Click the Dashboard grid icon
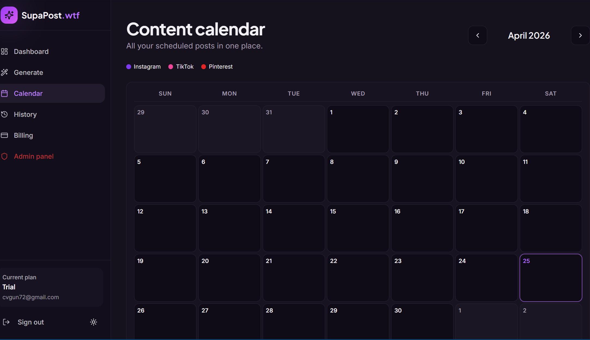Image resolution: width=590 pixels, height=340 pixels. [4, 51]
